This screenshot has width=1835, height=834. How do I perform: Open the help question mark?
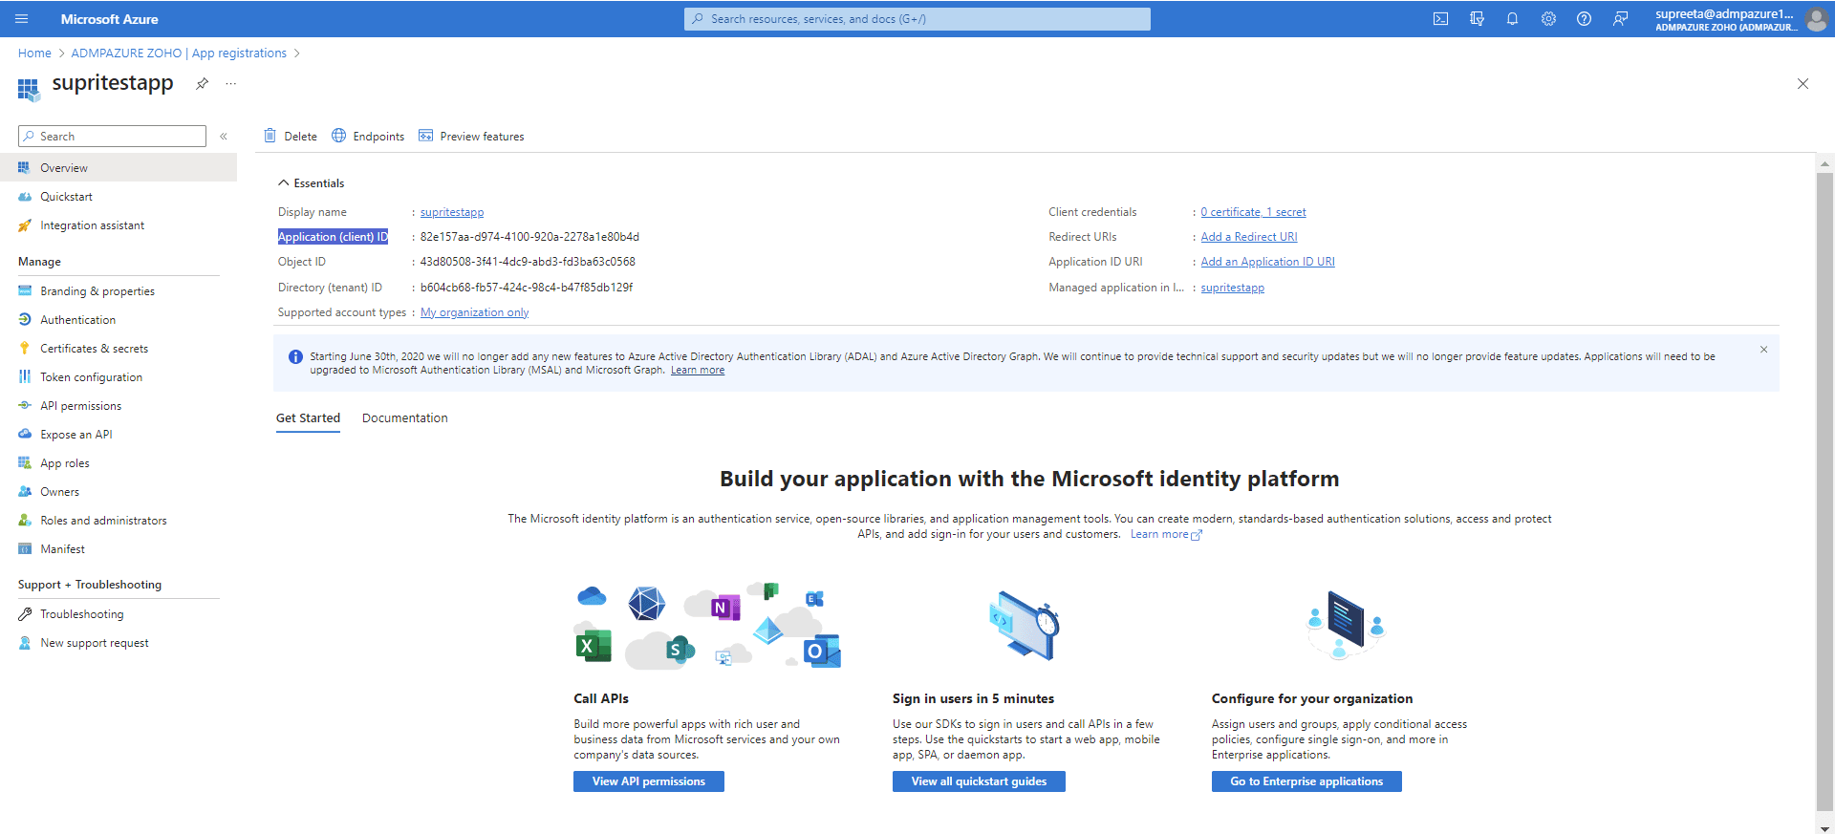pyautogui.click(x=1584, y=19)
